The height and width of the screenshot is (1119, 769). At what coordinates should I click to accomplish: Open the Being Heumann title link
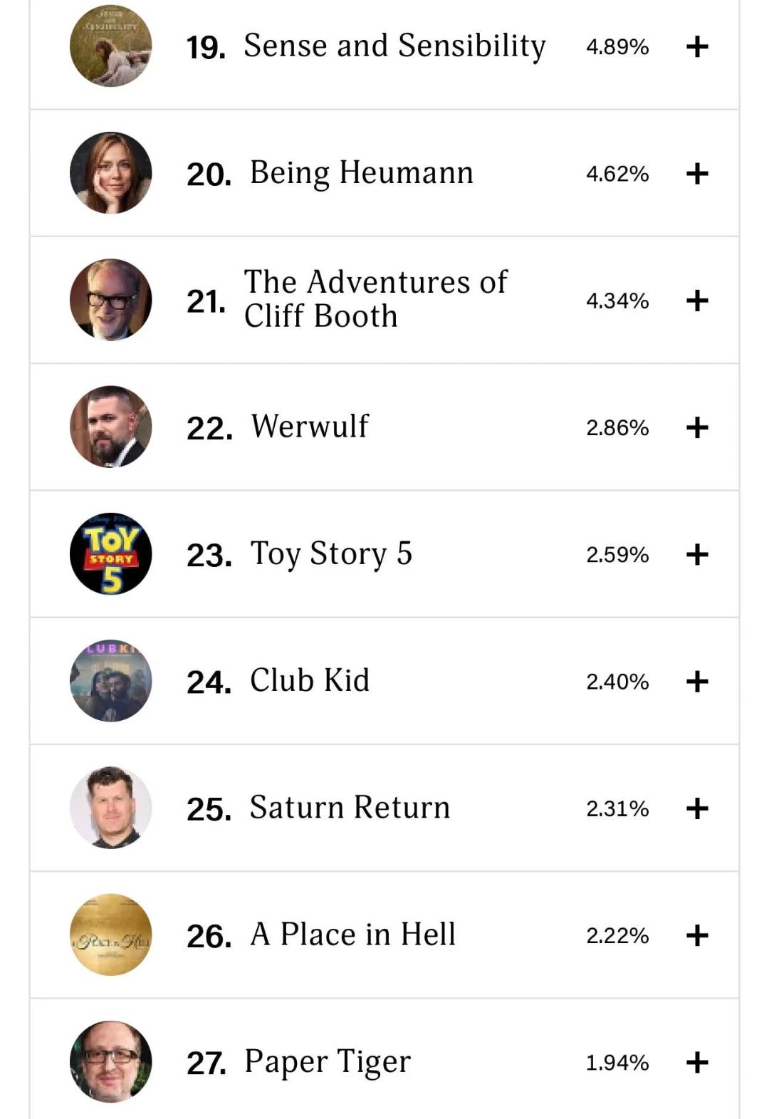click(361, 173)
